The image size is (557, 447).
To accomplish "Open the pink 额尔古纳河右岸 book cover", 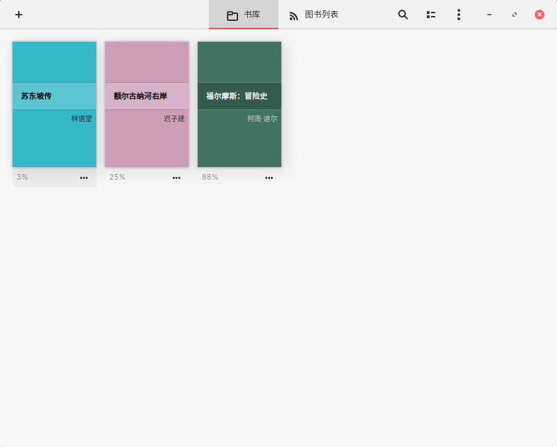I will click(x=147, y=104).
